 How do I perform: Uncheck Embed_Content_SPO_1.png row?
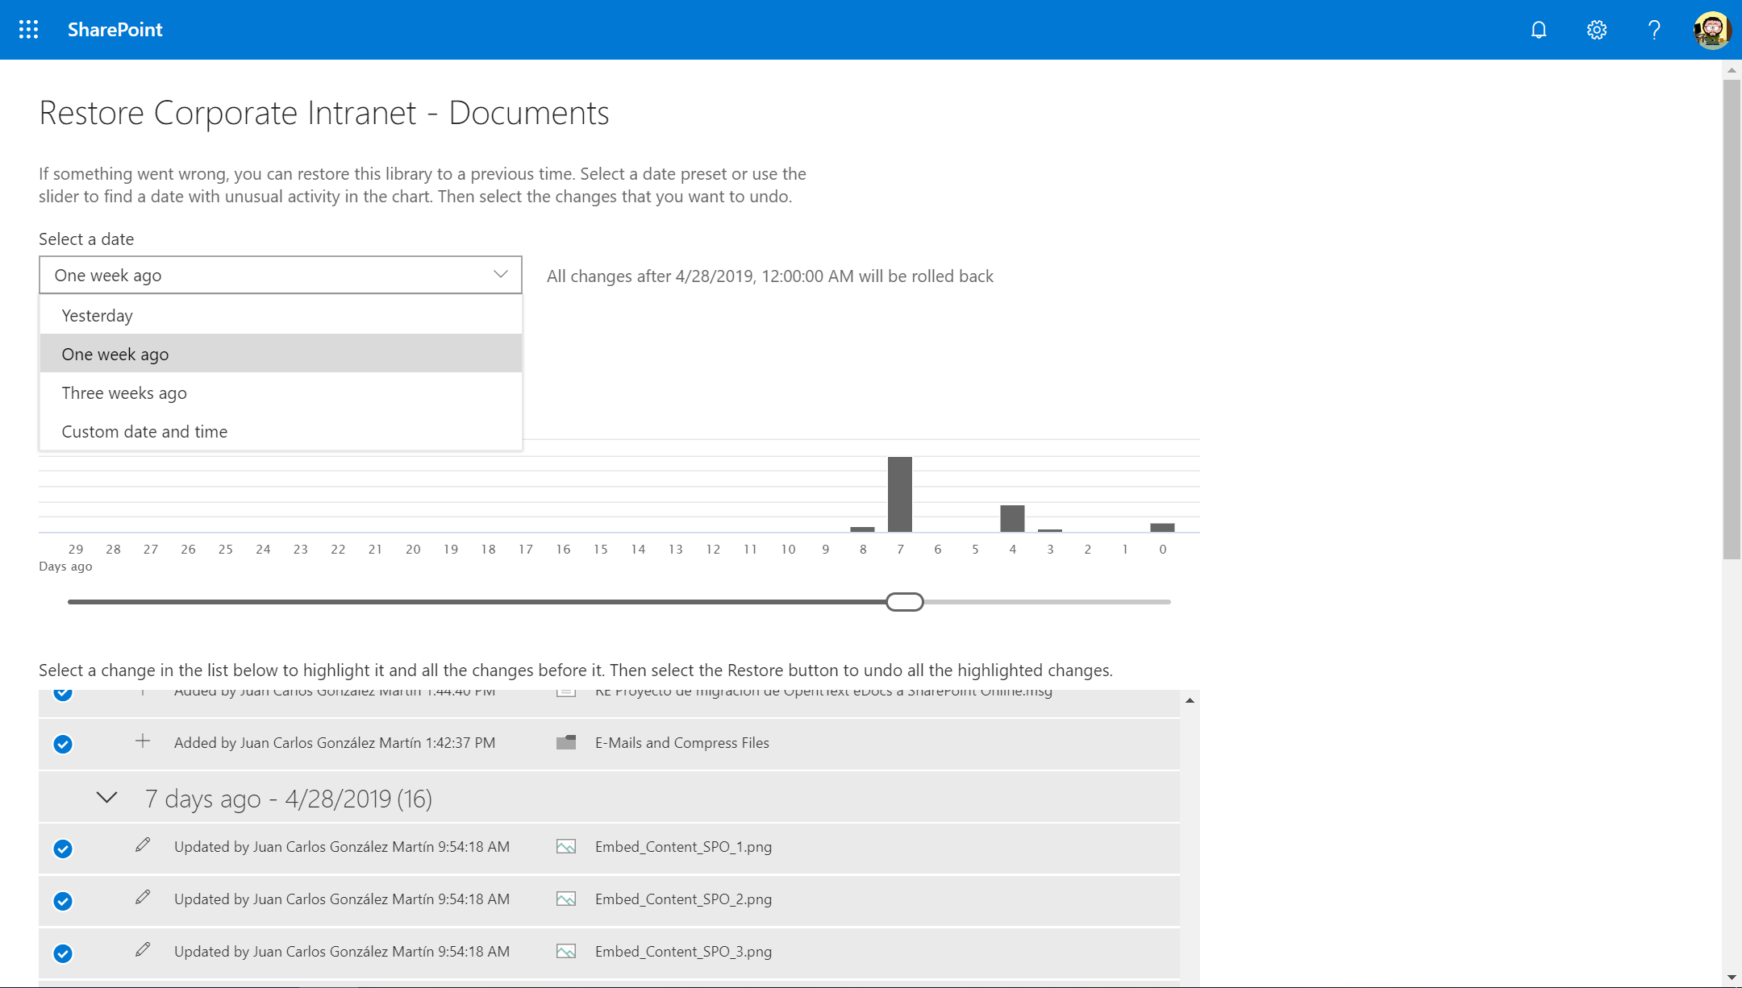[x=63, y=849]
